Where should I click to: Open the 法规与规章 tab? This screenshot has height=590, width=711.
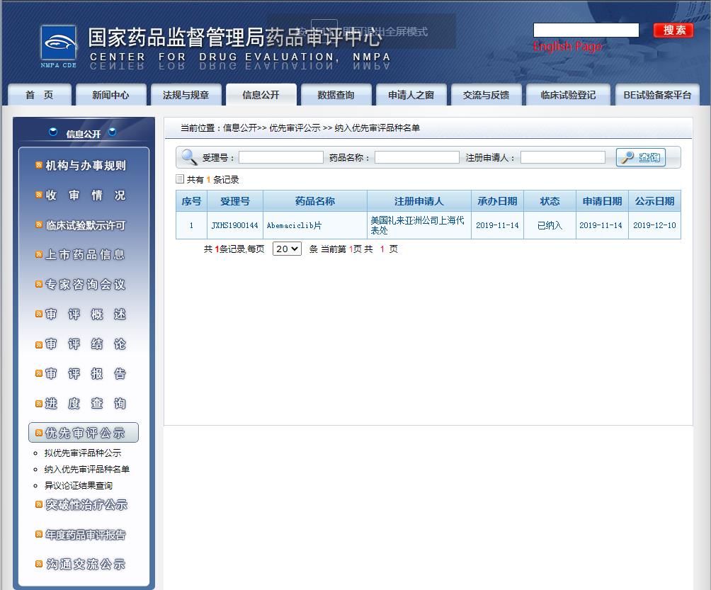click(186, 95)
